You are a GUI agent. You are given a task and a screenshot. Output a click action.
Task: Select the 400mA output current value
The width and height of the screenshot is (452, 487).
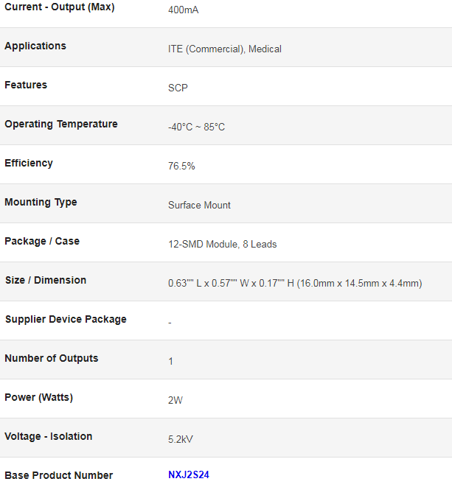tap(183, 10)
